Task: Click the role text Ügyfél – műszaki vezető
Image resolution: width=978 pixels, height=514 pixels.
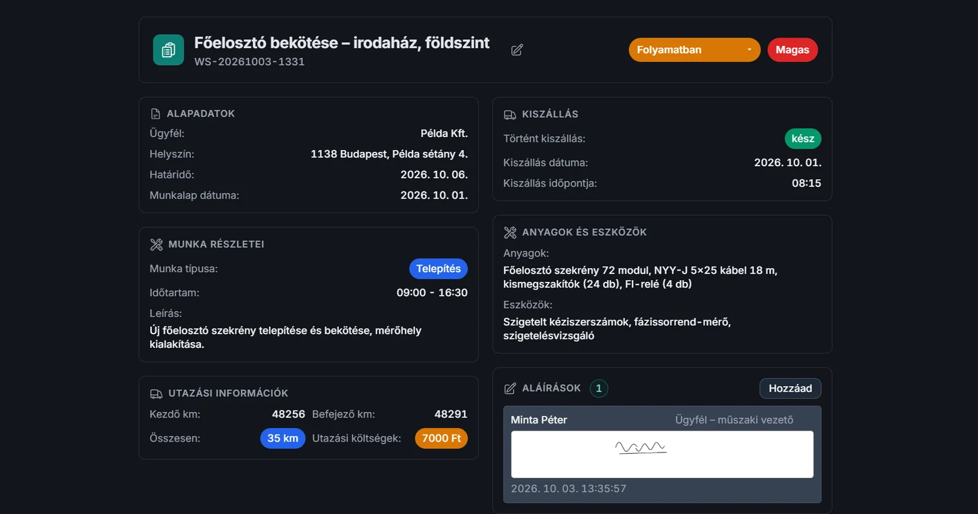Action: point(734,420)
